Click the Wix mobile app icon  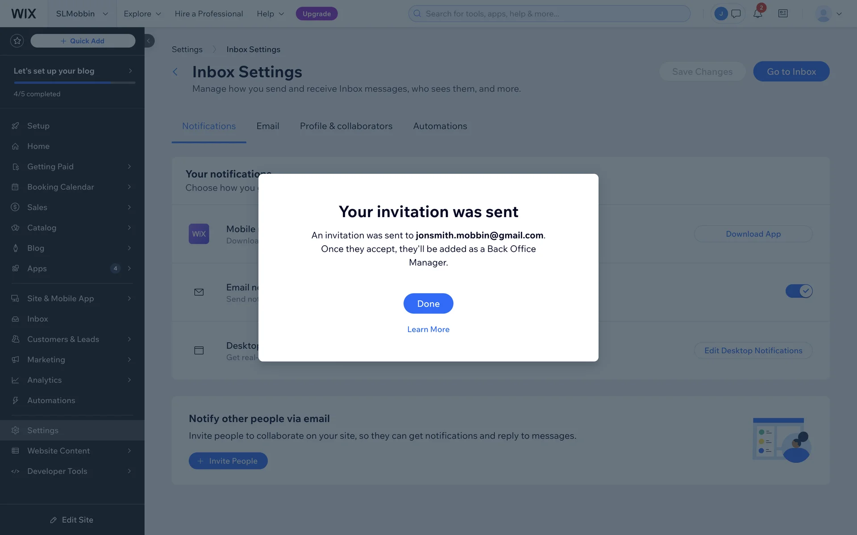pyautogui.click(x=199, y=234)
